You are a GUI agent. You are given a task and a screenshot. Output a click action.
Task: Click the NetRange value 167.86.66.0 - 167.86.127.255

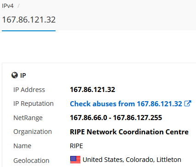click(116, 118)
